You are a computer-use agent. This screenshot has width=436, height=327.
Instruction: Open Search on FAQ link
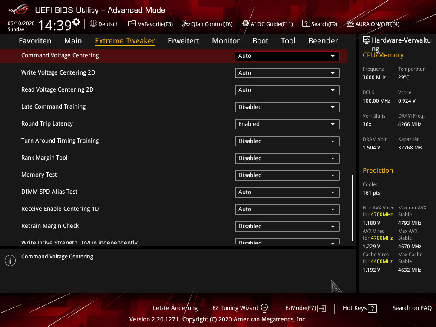[x=412, y=308]
